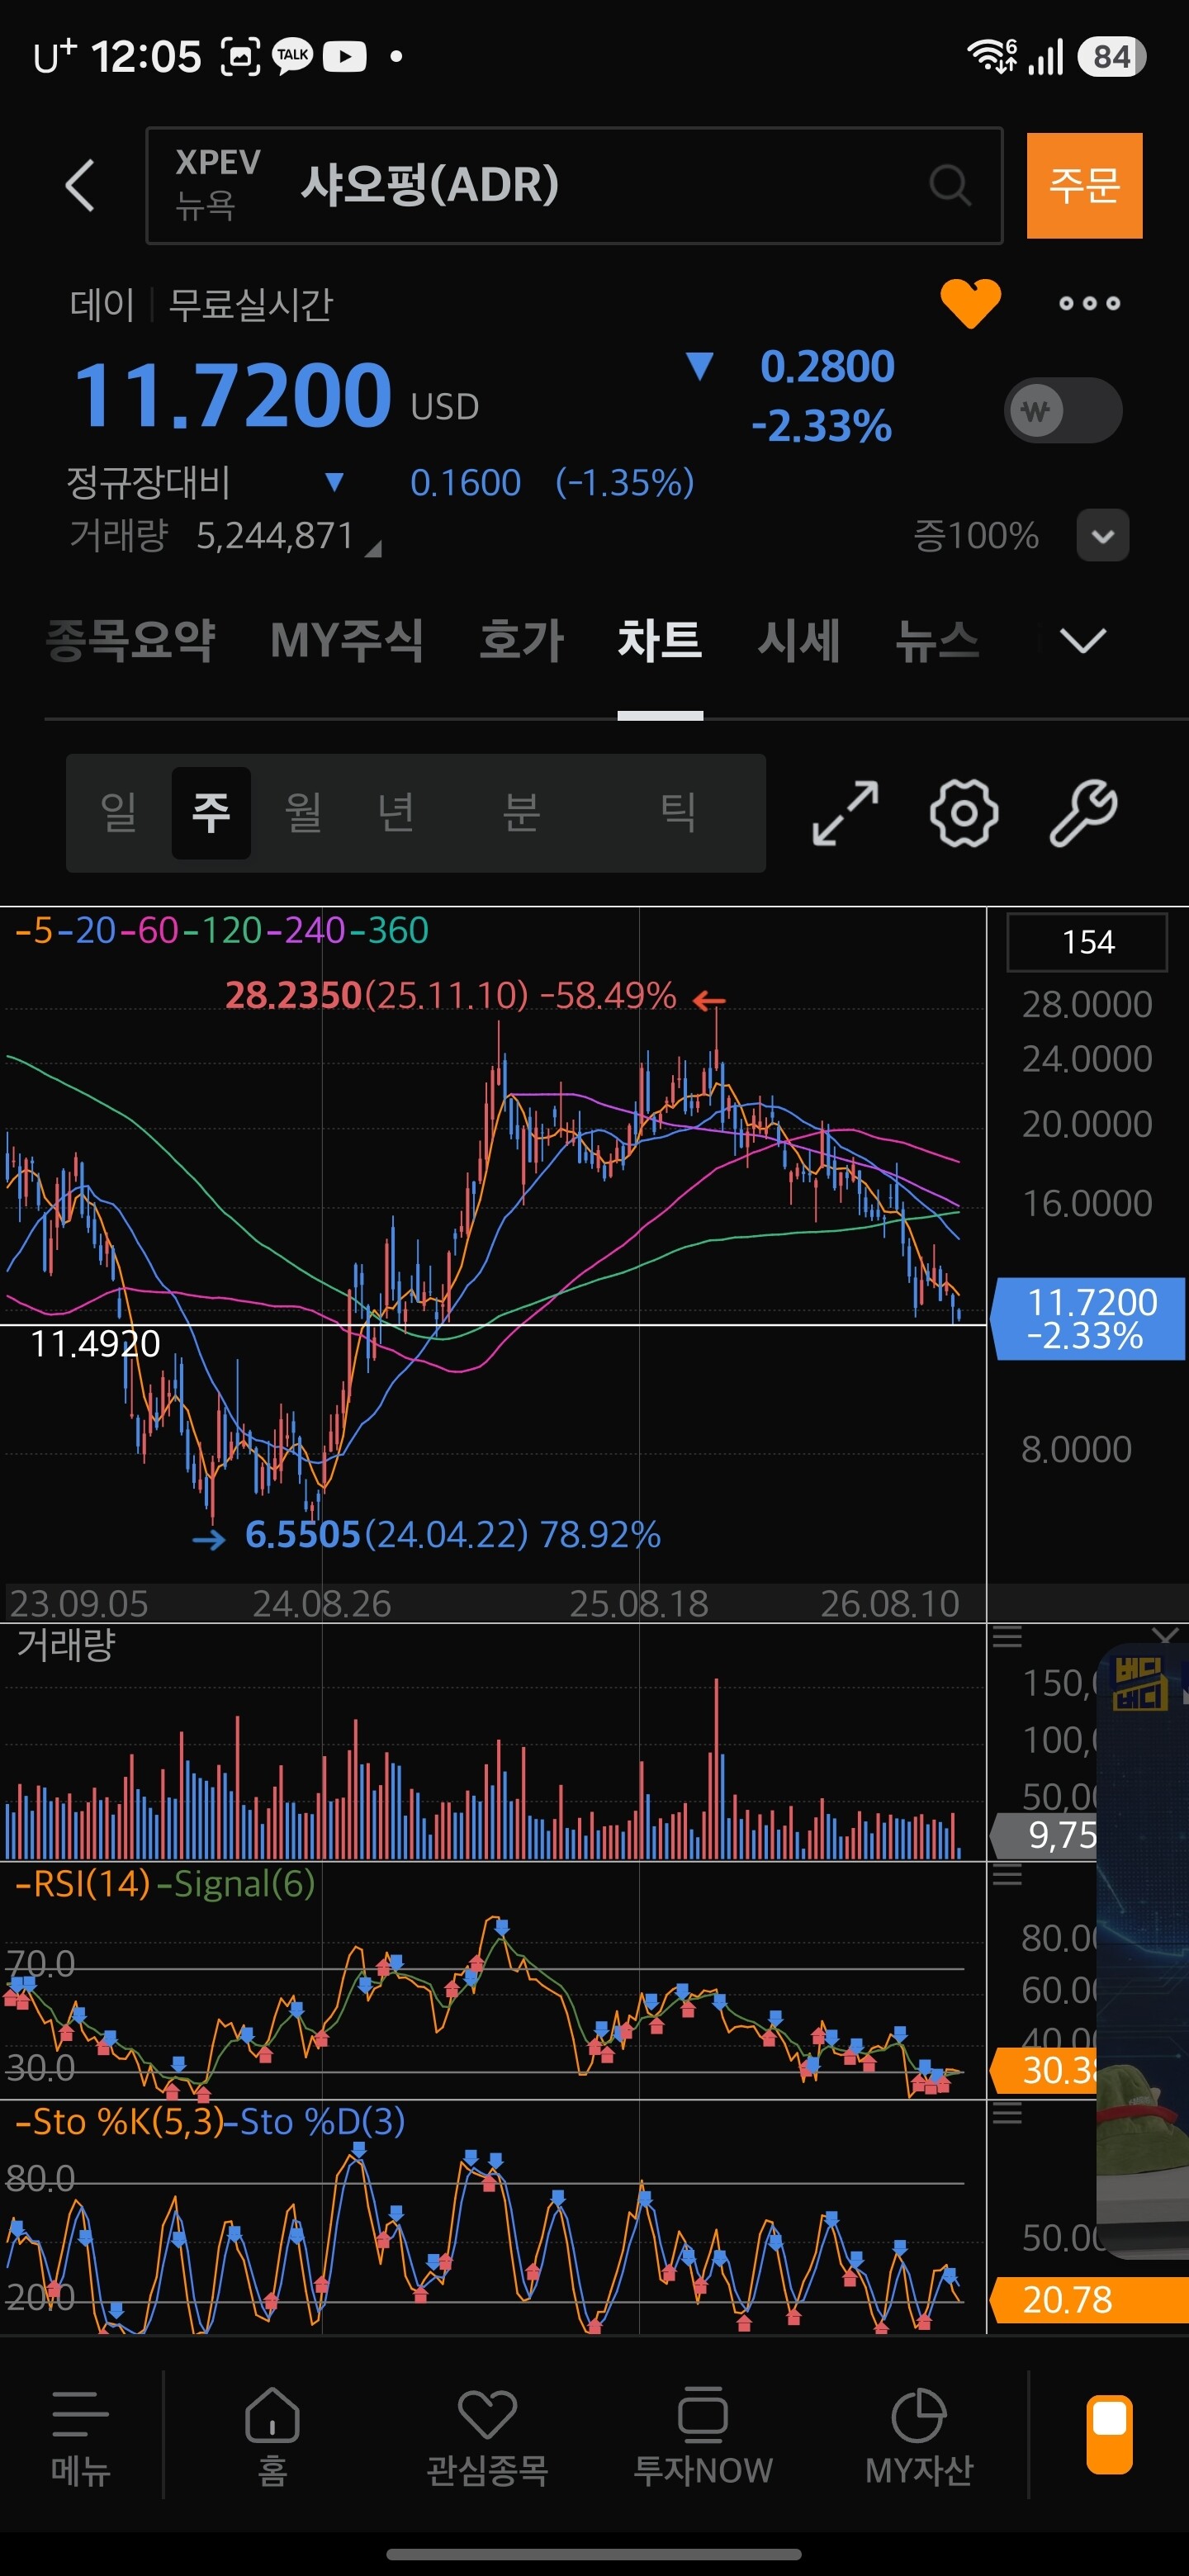The image size is (1189, 2576).
Task: Tap the floating ad thumbnail
Action: (1143, 1950)
